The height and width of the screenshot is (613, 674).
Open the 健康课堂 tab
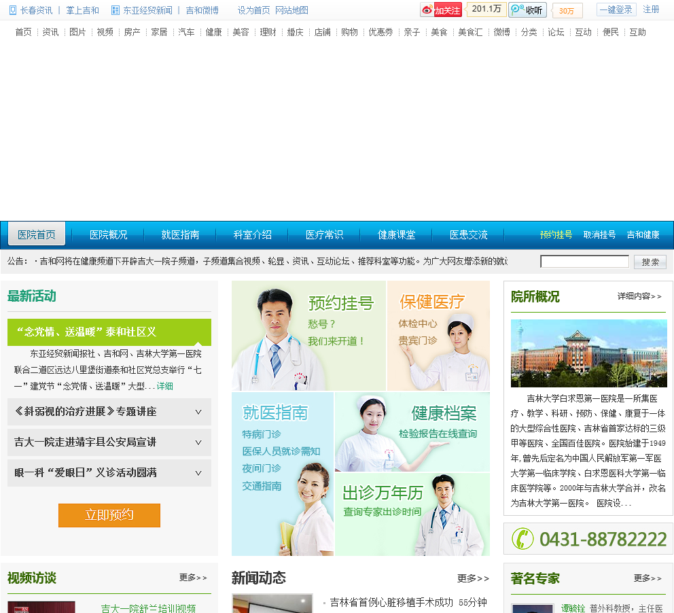(x=397, y=234)
